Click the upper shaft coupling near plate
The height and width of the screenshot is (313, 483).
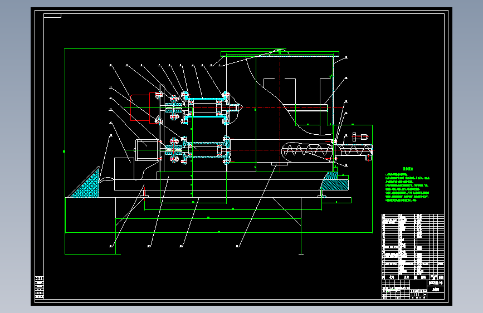[173, 108]
